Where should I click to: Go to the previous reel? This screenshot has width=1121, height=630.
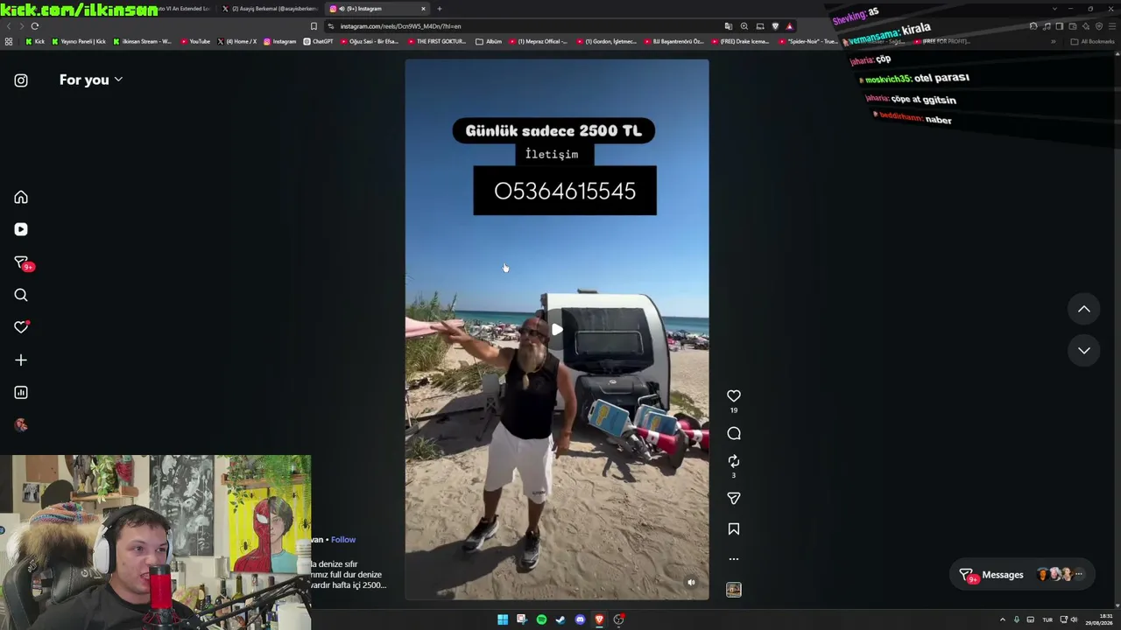(1084, 309)
